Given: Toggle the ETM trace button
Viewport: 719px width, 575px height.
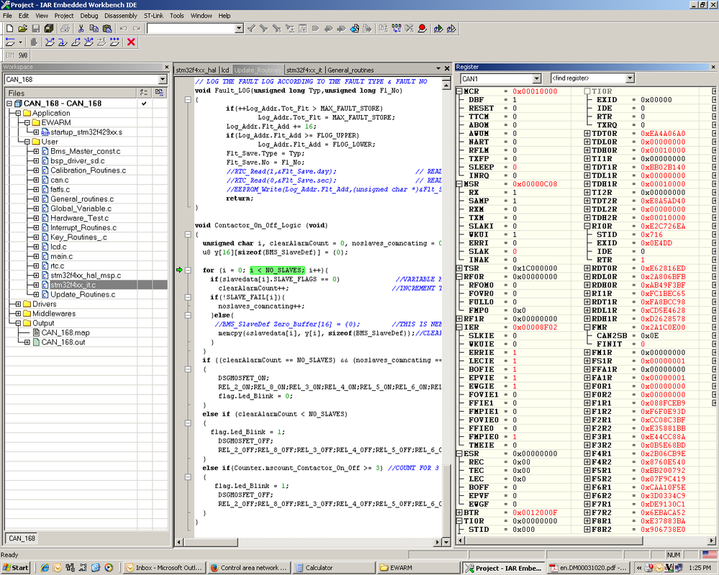Looking at the screenshot, I should pos(9,55).
